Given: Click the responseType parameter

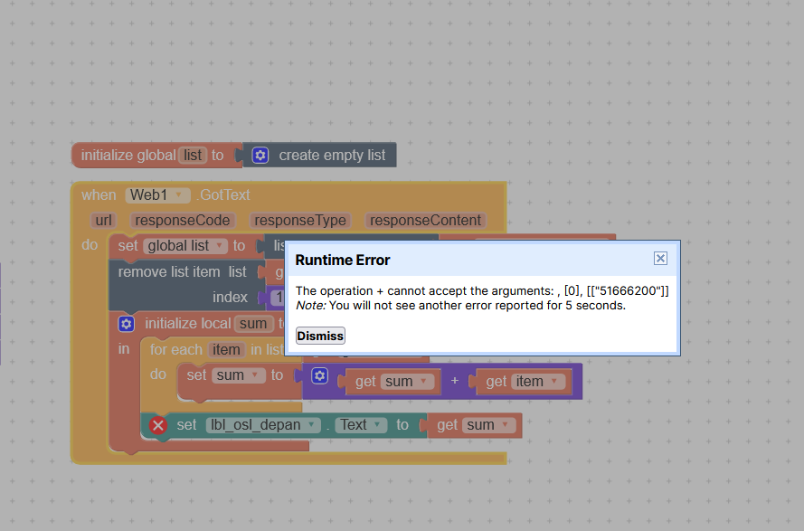Looking at the screenshot, I should pos(300,221).
